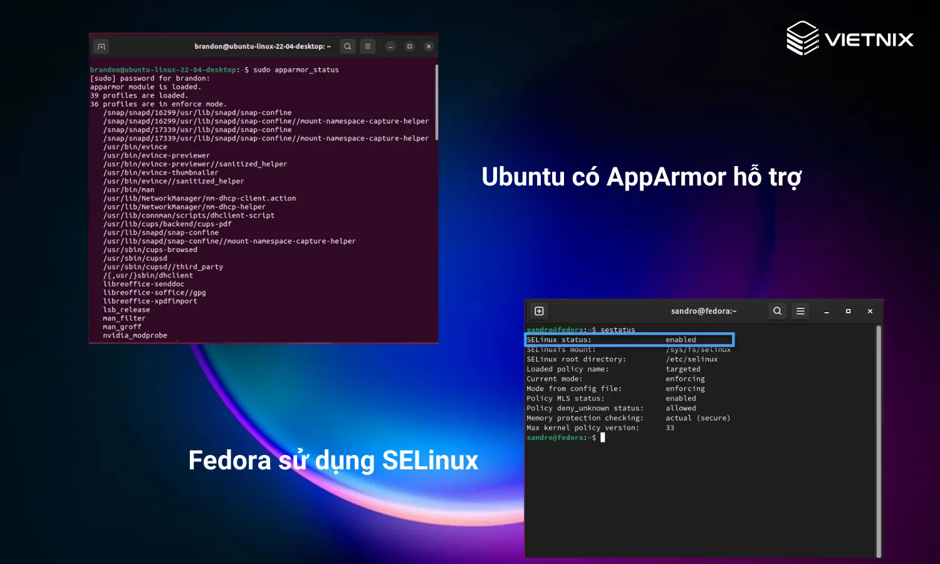
Task: Click '/usr/sbin/cupsd//third_party' line
Action: pyautogui.click(x=163, y=267)
